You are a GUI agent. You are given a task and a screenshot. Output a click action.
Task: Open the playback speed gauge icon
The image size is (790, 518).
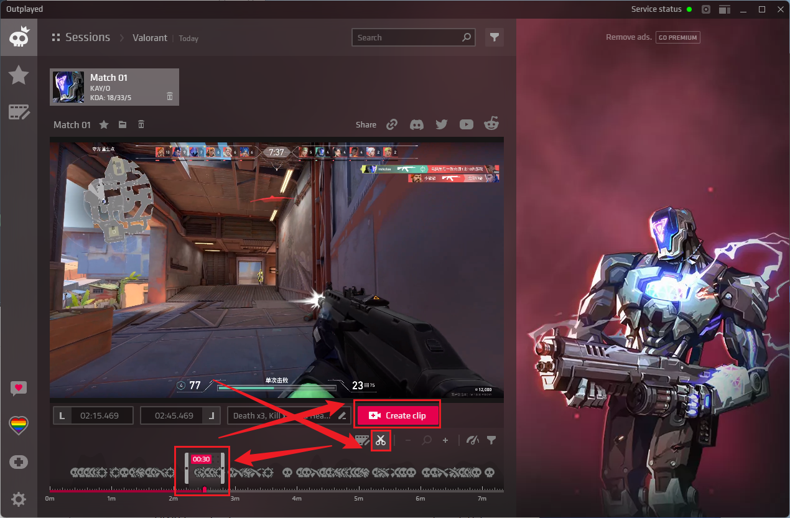[473, 440]
